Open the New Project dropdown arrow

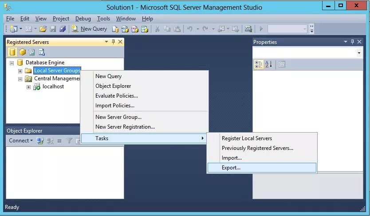[x=21, y=29]
